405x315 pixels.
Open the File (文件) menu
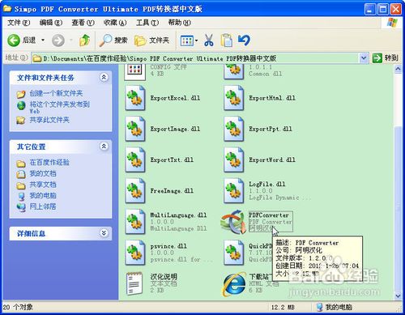[x=19, y=23]
